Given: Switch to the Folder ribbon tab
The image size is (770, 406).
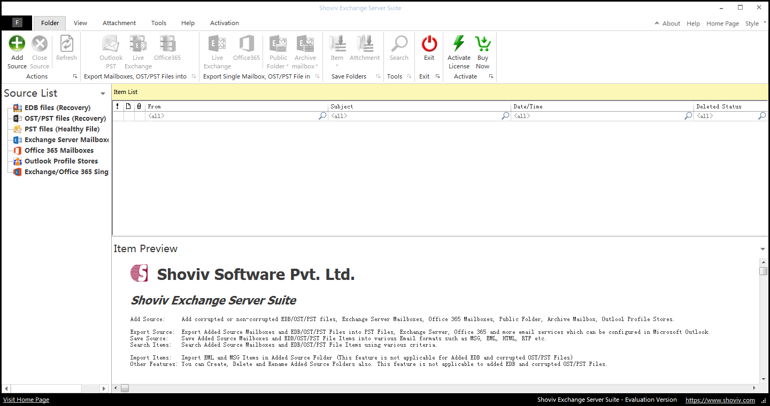Looking at the screenshot, I should pos(50,23).
